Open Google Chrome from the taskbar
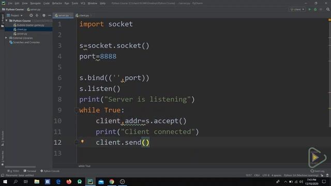The height and width of the screenshot is (186, 331). (x=112, y=181)
